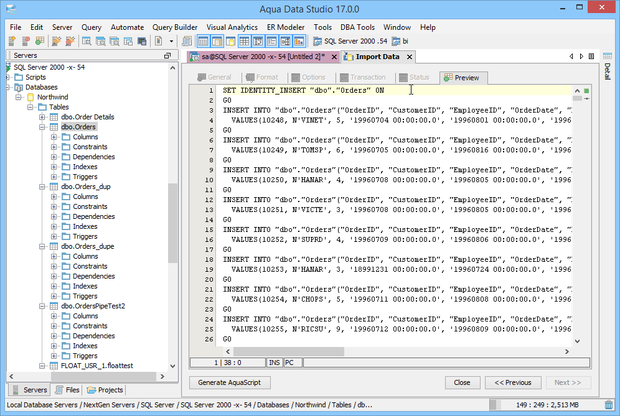Open the Detail side panel icon

point(608,56)
